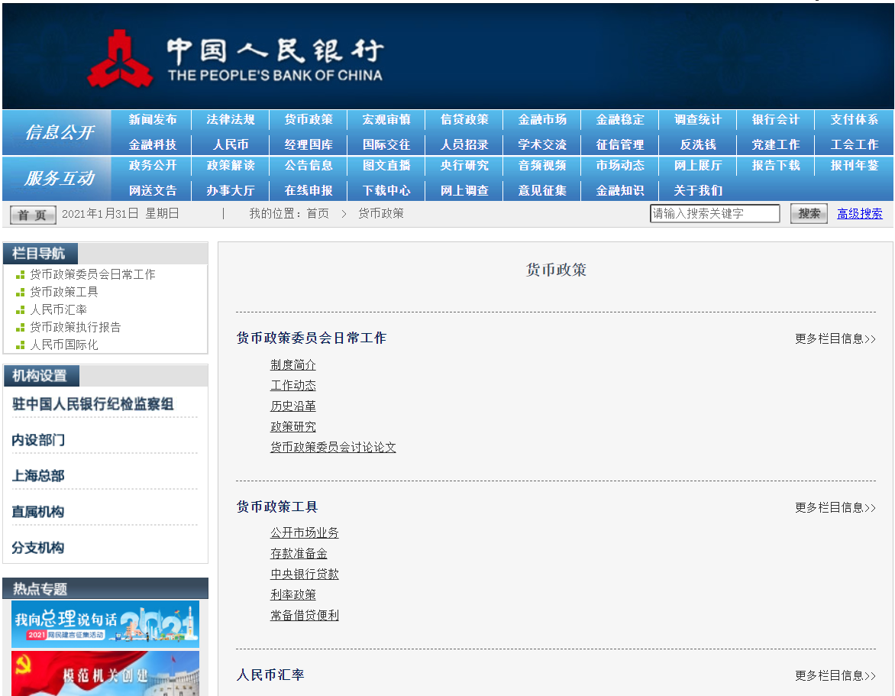Screen dimensions: 895x696
Task: Click the 模范机关创建 banner
Action: coord(105,674)
